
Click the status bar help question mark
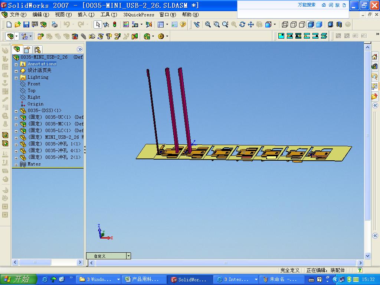(x=360, y=270)
